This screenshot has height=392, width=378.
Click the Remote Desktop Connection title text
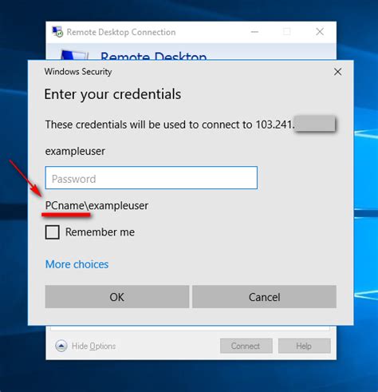click(121, 32)
